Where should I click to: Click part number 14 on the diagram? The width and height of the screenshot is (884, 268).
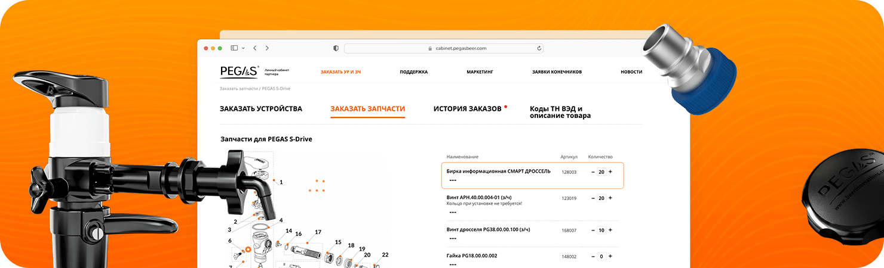[288, 230]
